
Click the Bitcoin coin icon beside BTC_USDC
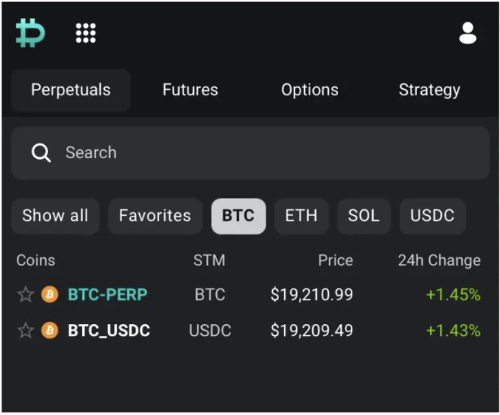[49, 330]
